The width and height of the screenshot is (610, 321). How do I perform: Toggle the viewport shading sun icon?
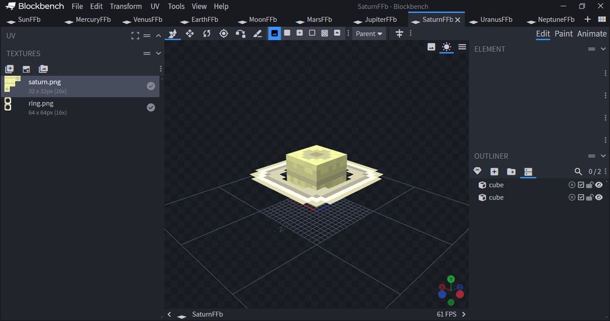point(447,47)
